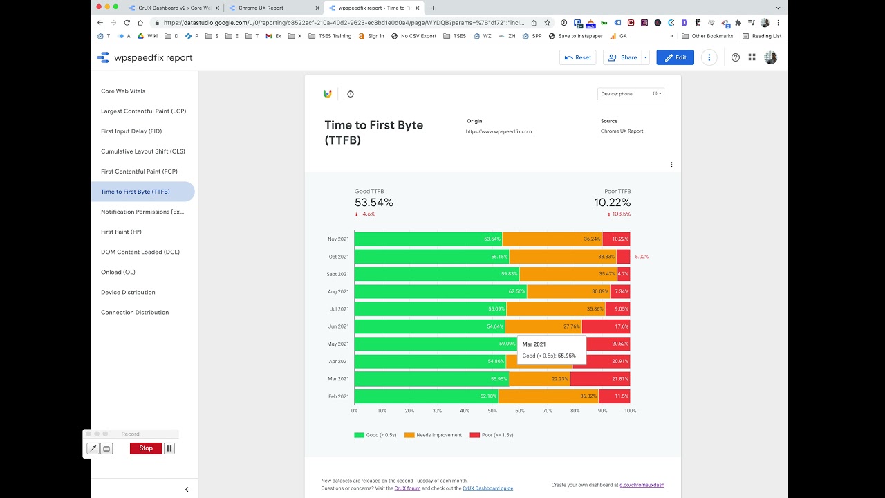Share the report
885x498 pixels.
point(622,57)
